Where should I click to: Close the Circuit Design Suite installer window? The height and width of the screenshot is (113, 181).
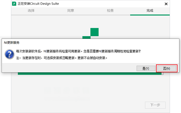pyautogui.click(x=166, y=4)
